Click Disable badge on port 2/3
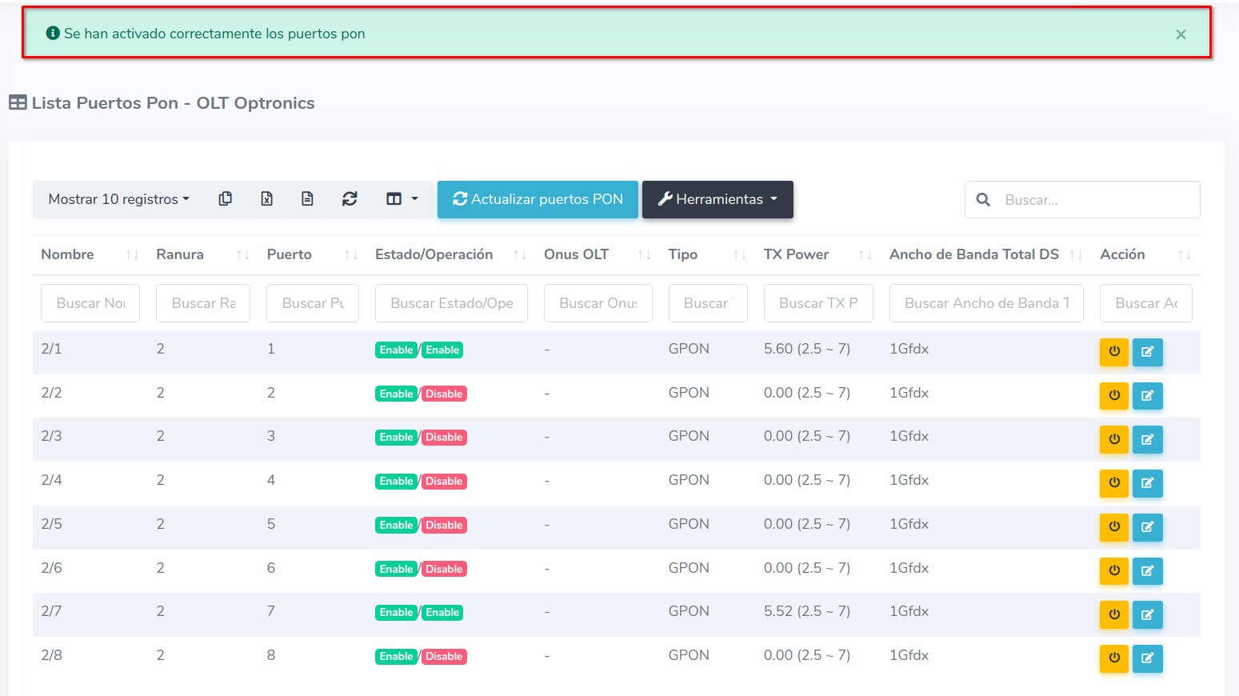1239x696 pixels. (x=444, y=438)
